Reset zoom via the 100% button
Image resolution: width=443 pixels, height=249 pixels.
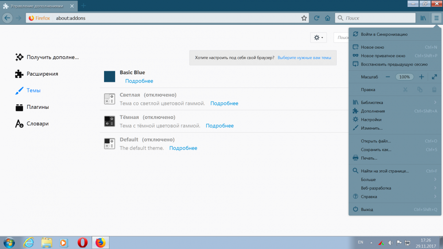point(404,77)
